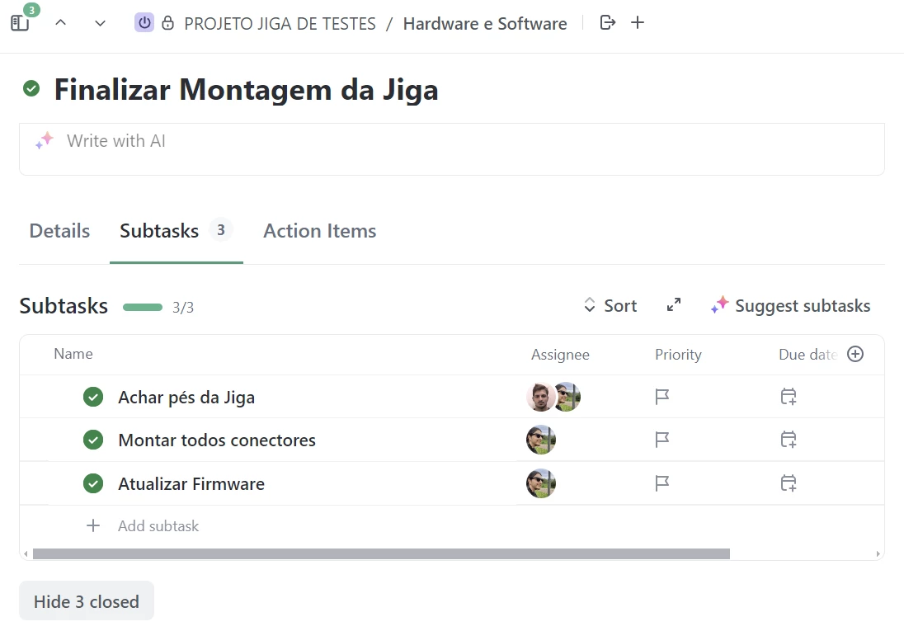Open the sidebar panel icon with badge
Screen dimensions: 904x631
pos(20,23)
